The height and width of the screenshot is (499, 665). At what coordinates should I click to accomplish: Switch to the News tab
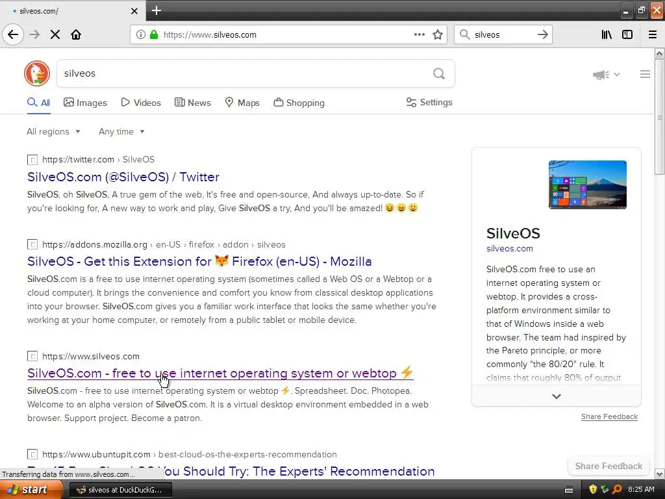tap(192, 103)
